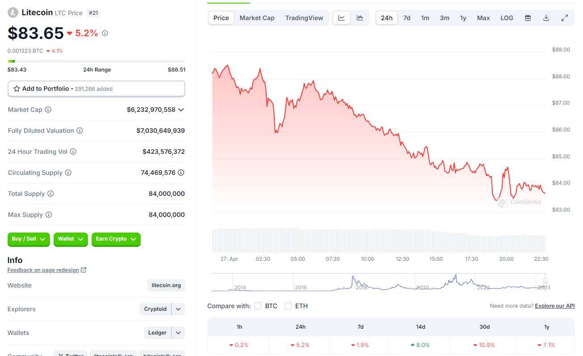Select the 24h time range

pos(387,18)
